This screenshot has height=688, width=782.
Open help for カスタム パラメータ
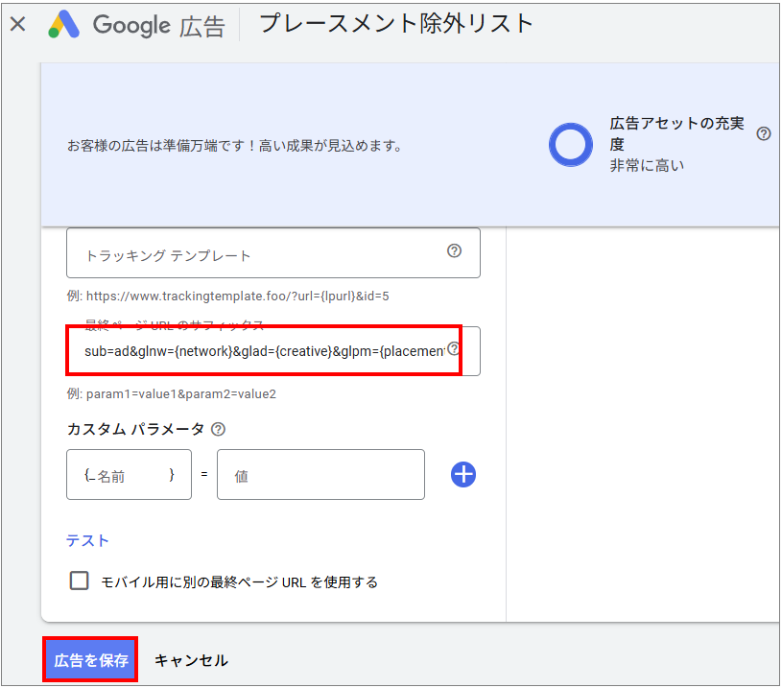[218, 429]
